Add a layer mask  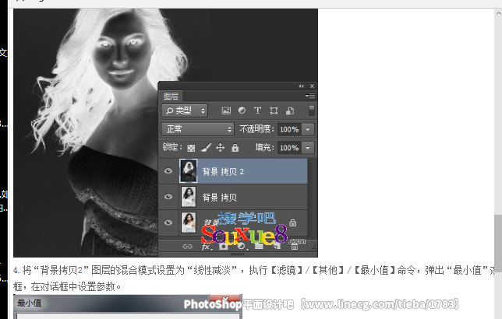[224, 246]
